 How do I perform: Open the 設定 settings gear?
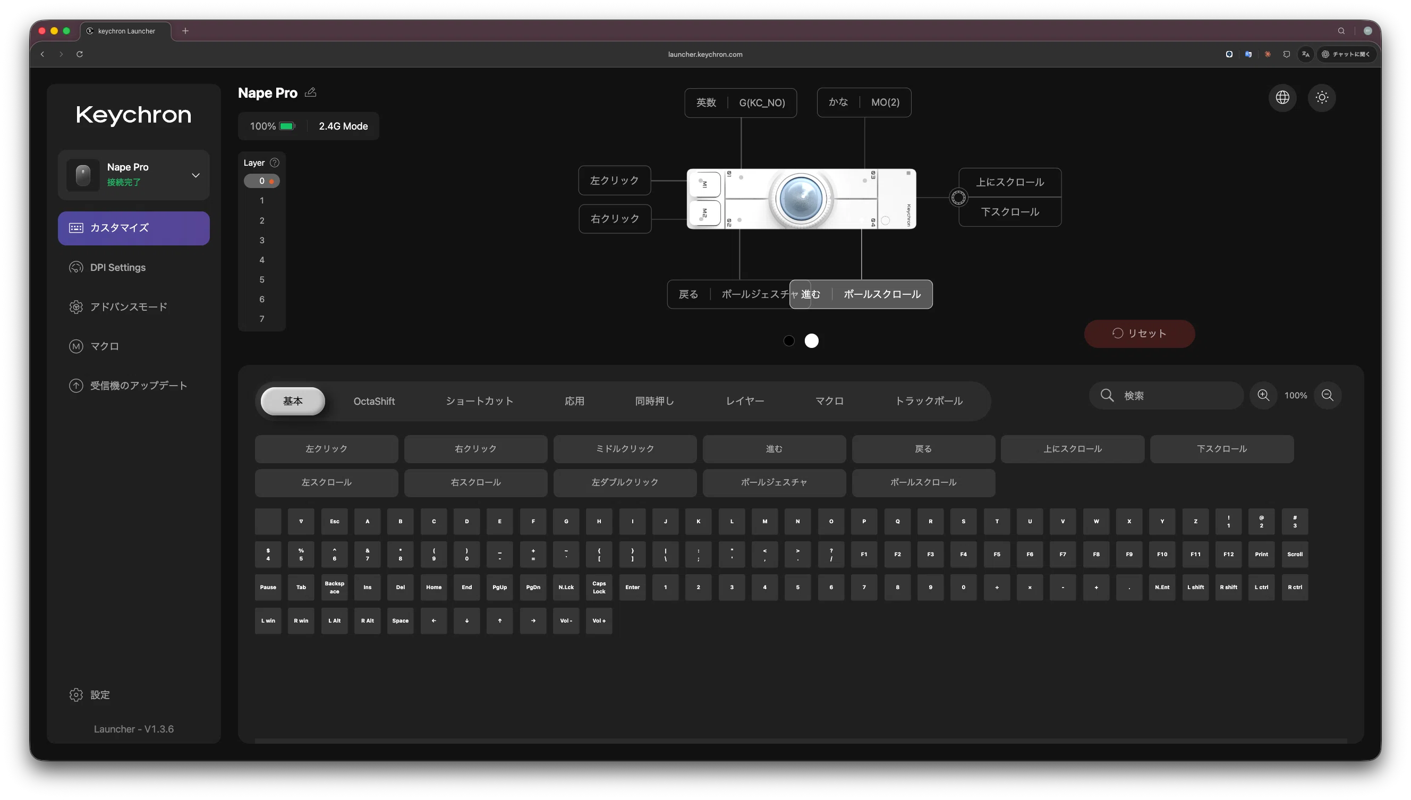pyautogui.click(x=76, y=695)
